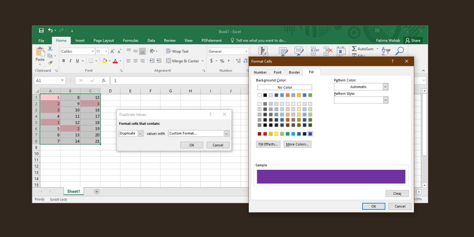
Task: Open the Name Box A1 dropdown
Action: pos(62,80)
